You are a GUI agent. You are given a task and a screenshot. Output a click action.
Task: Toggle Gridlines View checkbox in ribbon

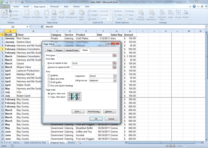pos(116,15)
